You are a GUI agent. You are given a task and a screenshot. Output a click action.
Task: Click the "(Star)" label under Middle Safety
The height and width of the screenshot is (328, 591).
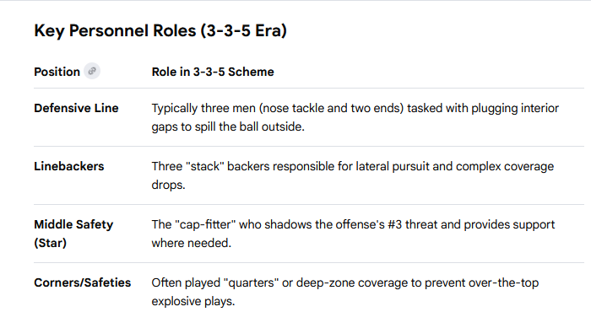click(50, 243)
